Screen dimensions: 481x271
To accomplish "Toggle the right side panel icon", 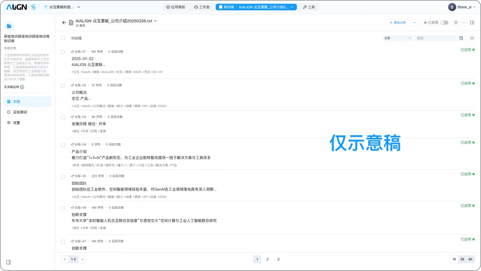I will (472, 23).
